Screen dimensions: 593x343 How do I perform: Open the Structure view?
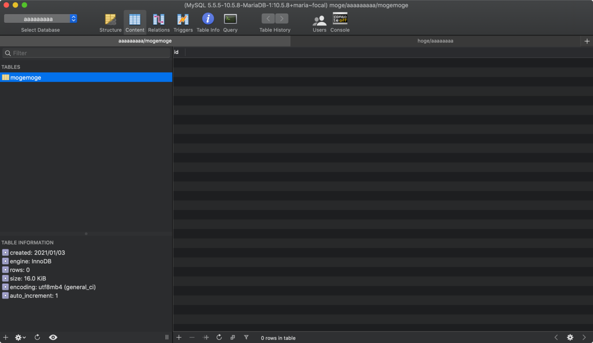click(110, 23)
